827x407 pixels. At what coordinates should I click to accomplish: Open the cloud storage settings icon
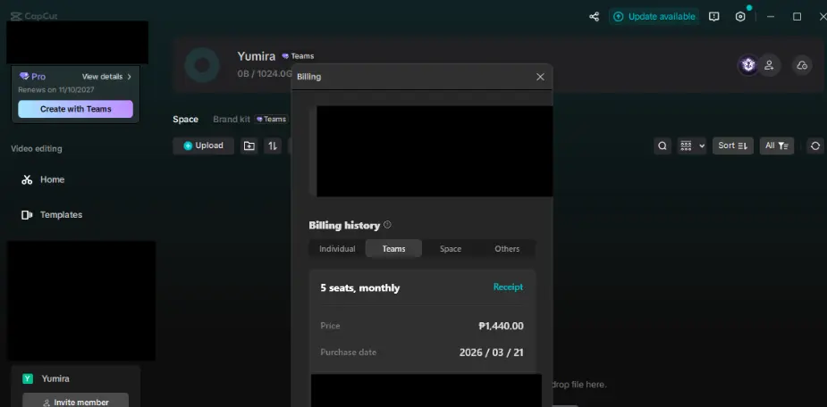[802, 65]
